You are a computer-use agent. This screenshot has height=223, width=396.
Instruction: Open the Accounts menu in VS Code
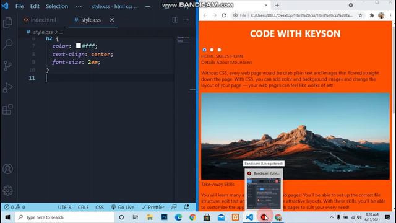[x=7, y=168]
